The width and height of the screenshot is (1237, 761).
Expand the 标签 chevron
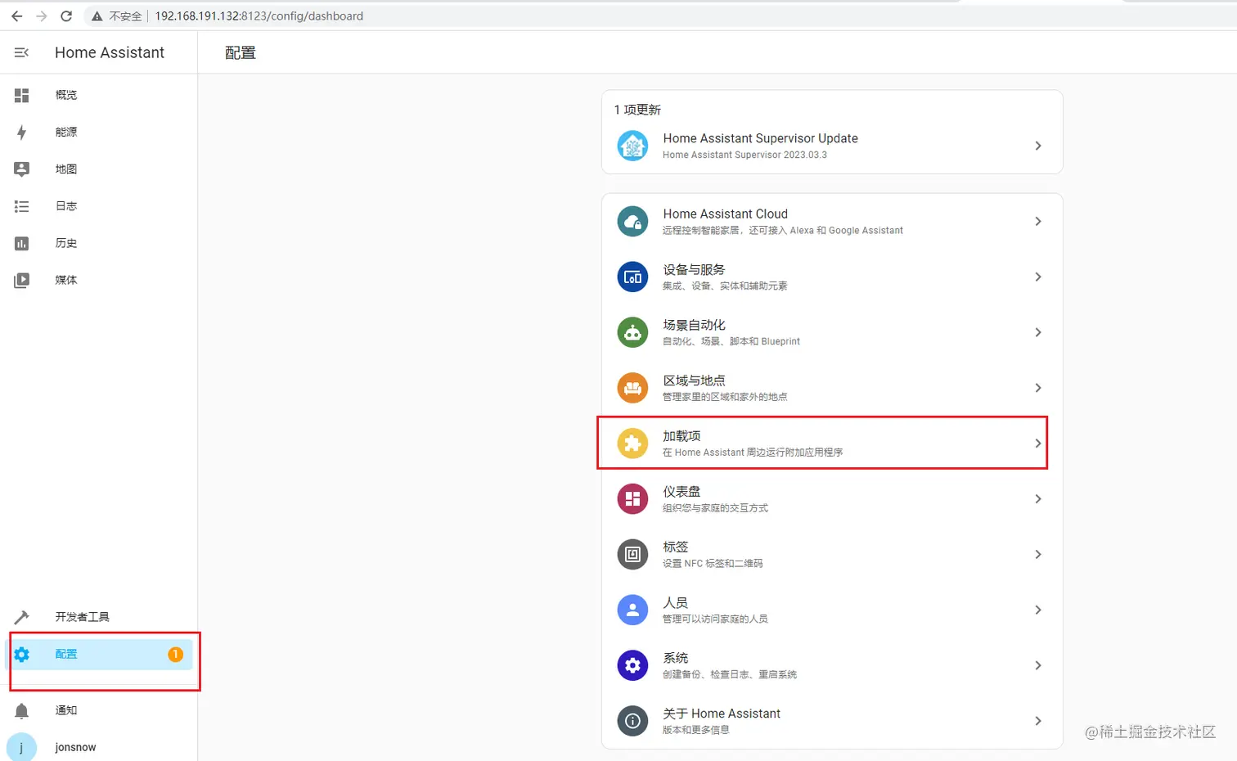(1037, 555)
